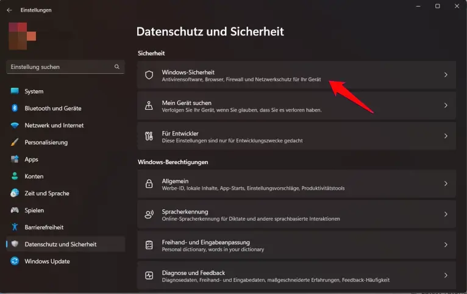Click the Konten person icon
Image resolution: width=467 pixels, height=294 pixels.
tap(15, 176)
